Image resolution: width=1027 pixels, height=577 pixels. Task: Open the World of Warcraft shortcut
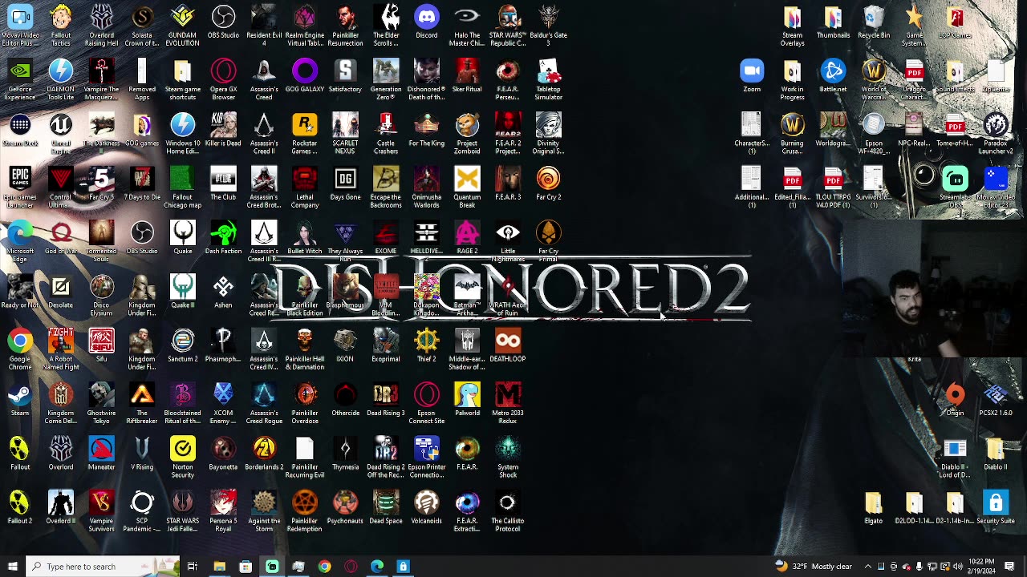pos(874,79)
